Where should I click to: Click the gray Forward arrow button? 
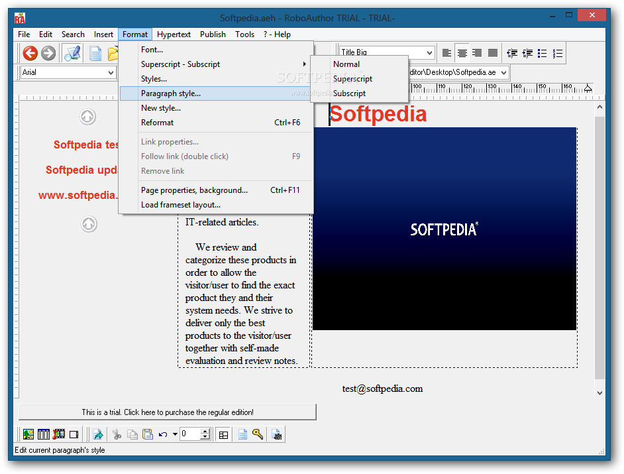click(x=48, y=53)
